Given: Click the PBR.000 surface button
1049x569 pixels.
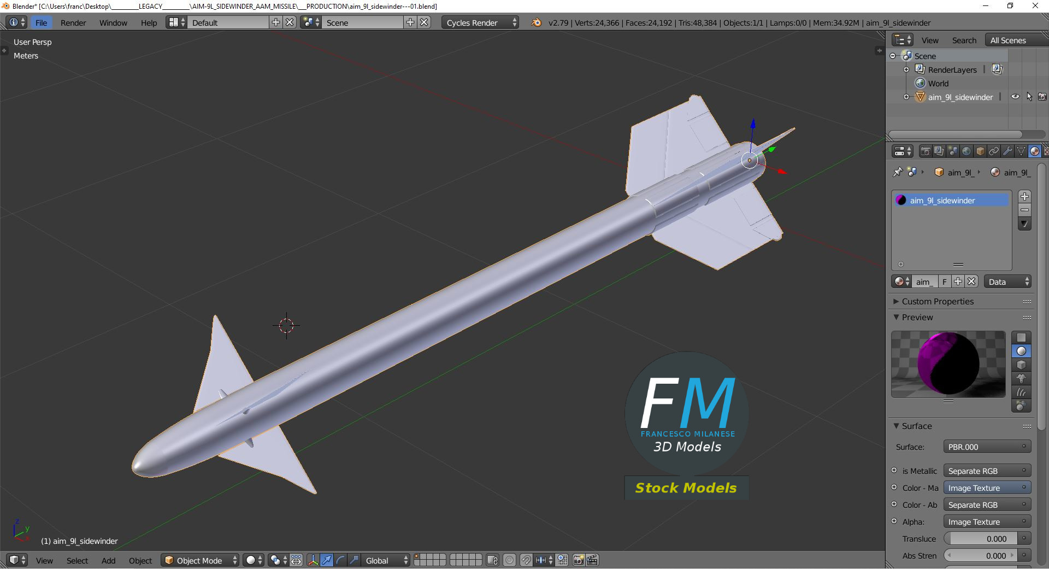Looking at the screenshot, I should pos(986,447).
